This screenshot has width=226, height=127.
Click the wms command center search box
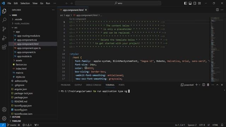tap(118, 3)
